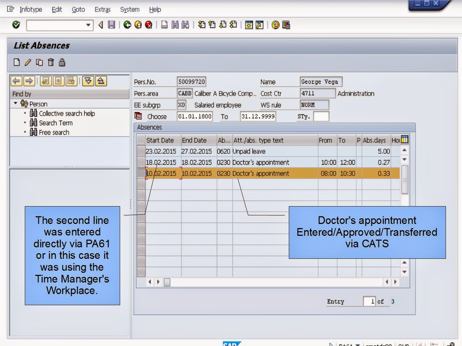Open the calendar with the Choose icon
This screenshot has width=462, height=346.
click(x=138, y=116)
